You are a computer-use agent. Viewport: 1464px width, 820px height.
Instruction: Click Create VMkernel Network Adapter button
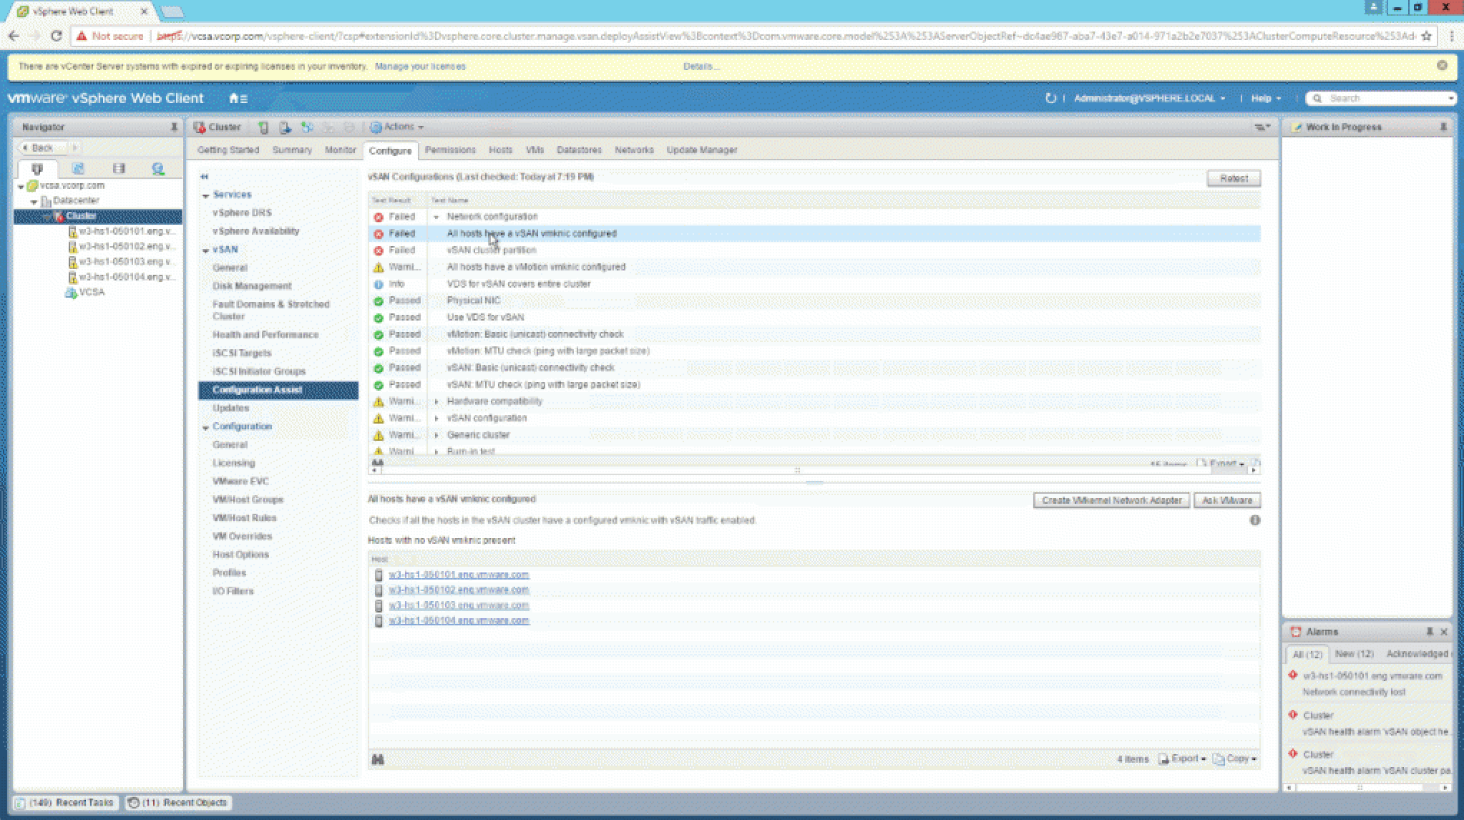point(1111,500)
